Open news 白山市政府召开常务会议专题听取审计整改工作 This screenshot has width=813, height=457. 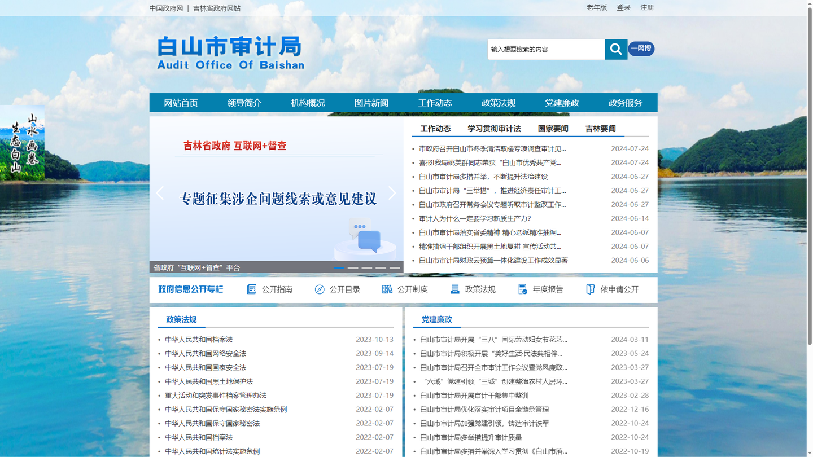click(492, 205)
